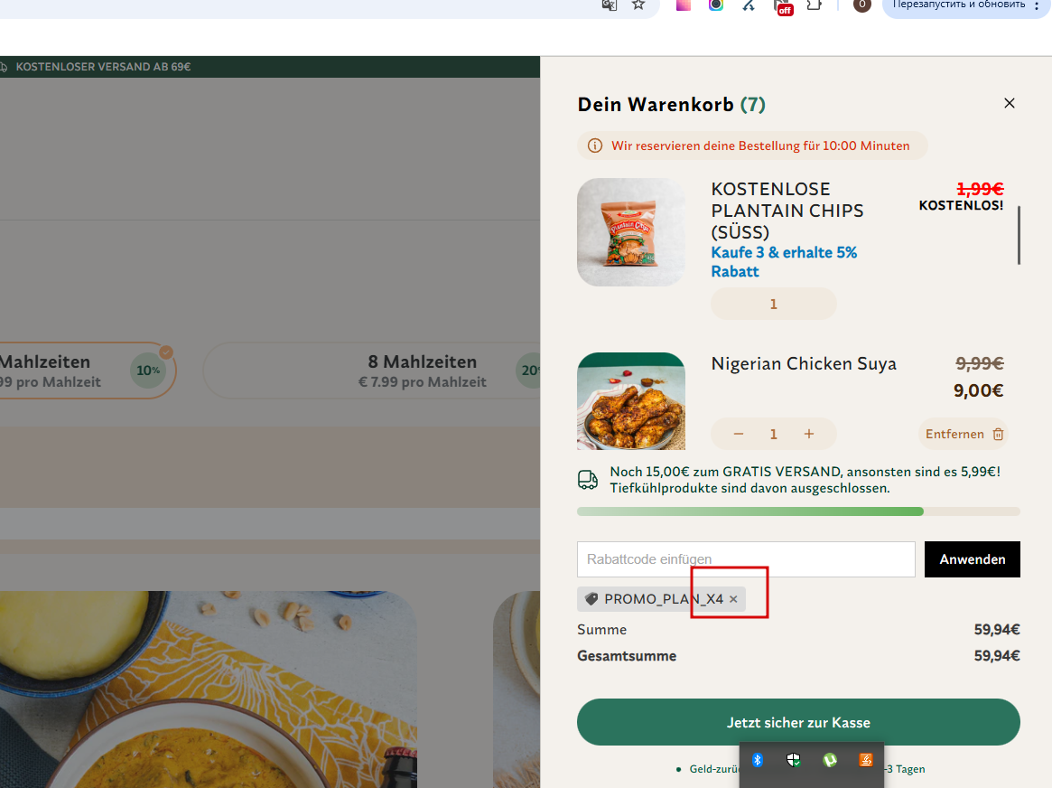Proceed with Jetzt sicher zur Kasse
1052x788 pixels.
click(798, 722)
